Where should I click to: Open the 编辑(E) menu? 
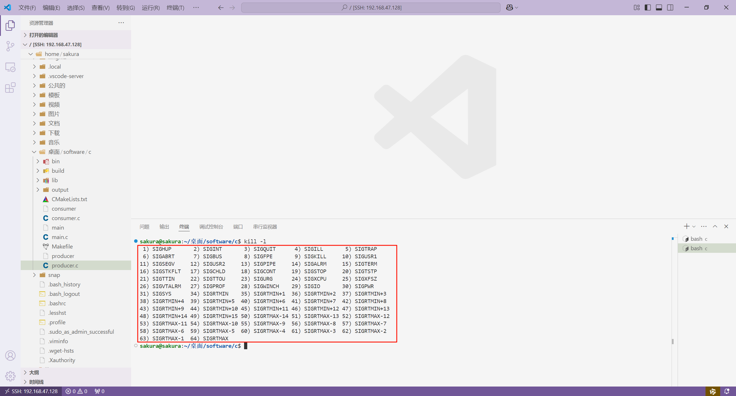point(51,8)
